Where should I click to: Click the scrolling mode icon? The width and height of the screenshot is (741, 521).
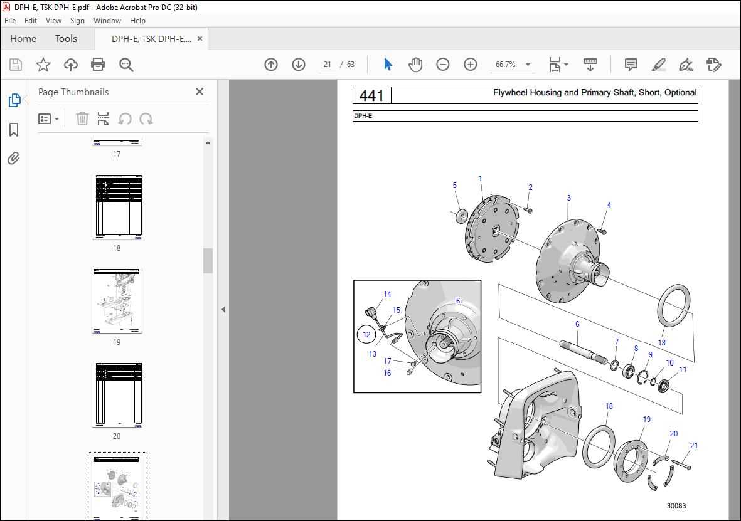[x=590, y=65]
